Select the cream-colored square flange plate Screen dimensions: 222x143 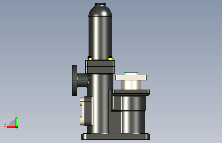click(x=131, y=78)
